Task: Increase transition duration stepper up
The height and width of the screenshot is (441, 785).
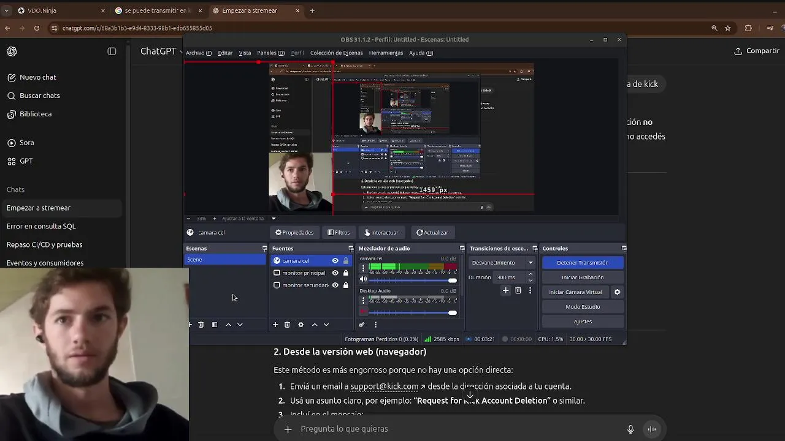Action: tap(530, 274)
